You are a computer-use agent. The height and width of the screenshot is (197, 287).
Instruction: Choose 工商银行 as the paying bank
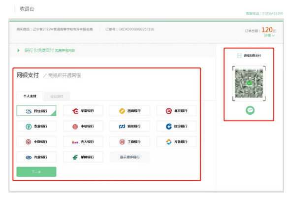(x=130, y=141)
